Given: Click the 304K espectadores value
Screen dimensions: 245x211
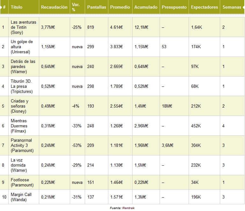Looking at the screenshot, I should pos(196,145).
